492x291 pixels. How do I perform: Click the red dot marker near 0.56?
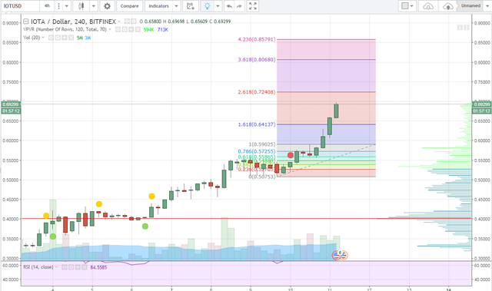291,155
